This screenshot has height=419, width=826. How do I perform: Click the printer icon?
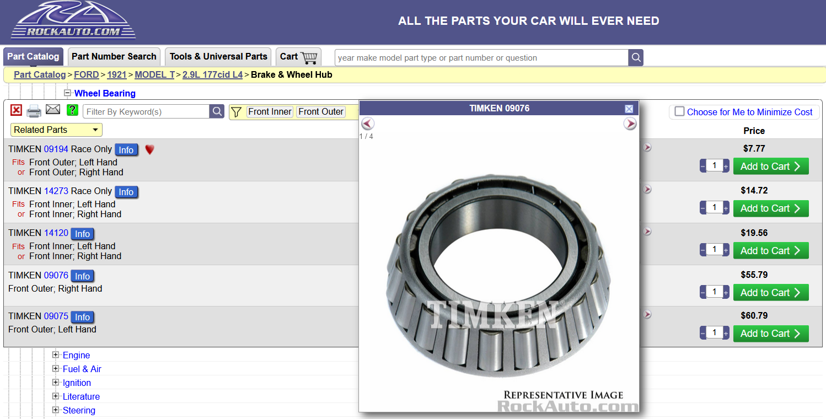tap(34, 111)
